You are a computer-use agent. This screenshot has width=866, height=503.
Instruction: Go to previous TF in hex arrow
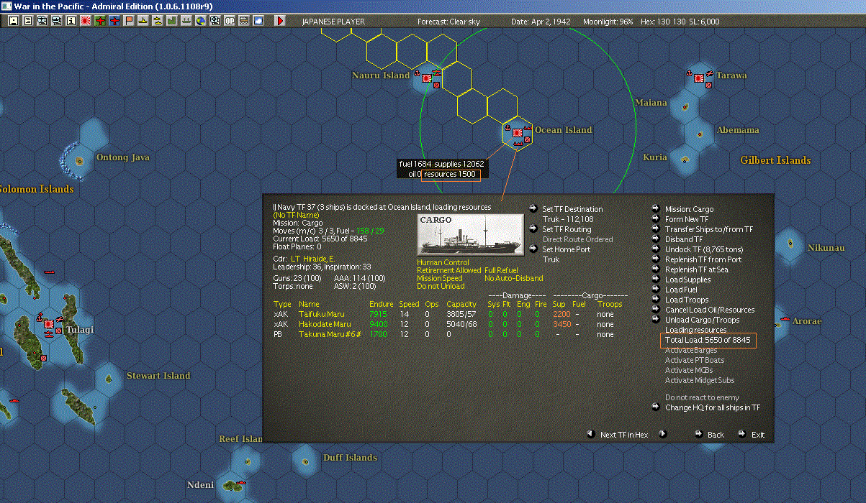click(590, 434)
